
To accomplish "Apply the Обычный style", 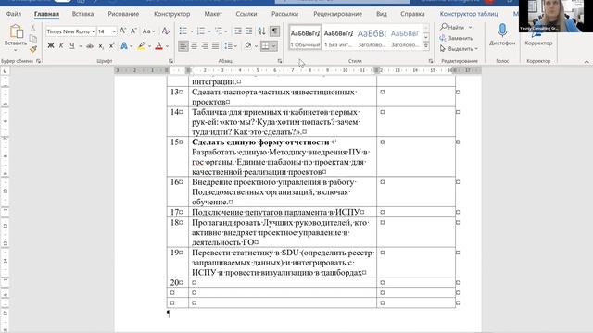I will pyautogui.click(x=305, y=37).
